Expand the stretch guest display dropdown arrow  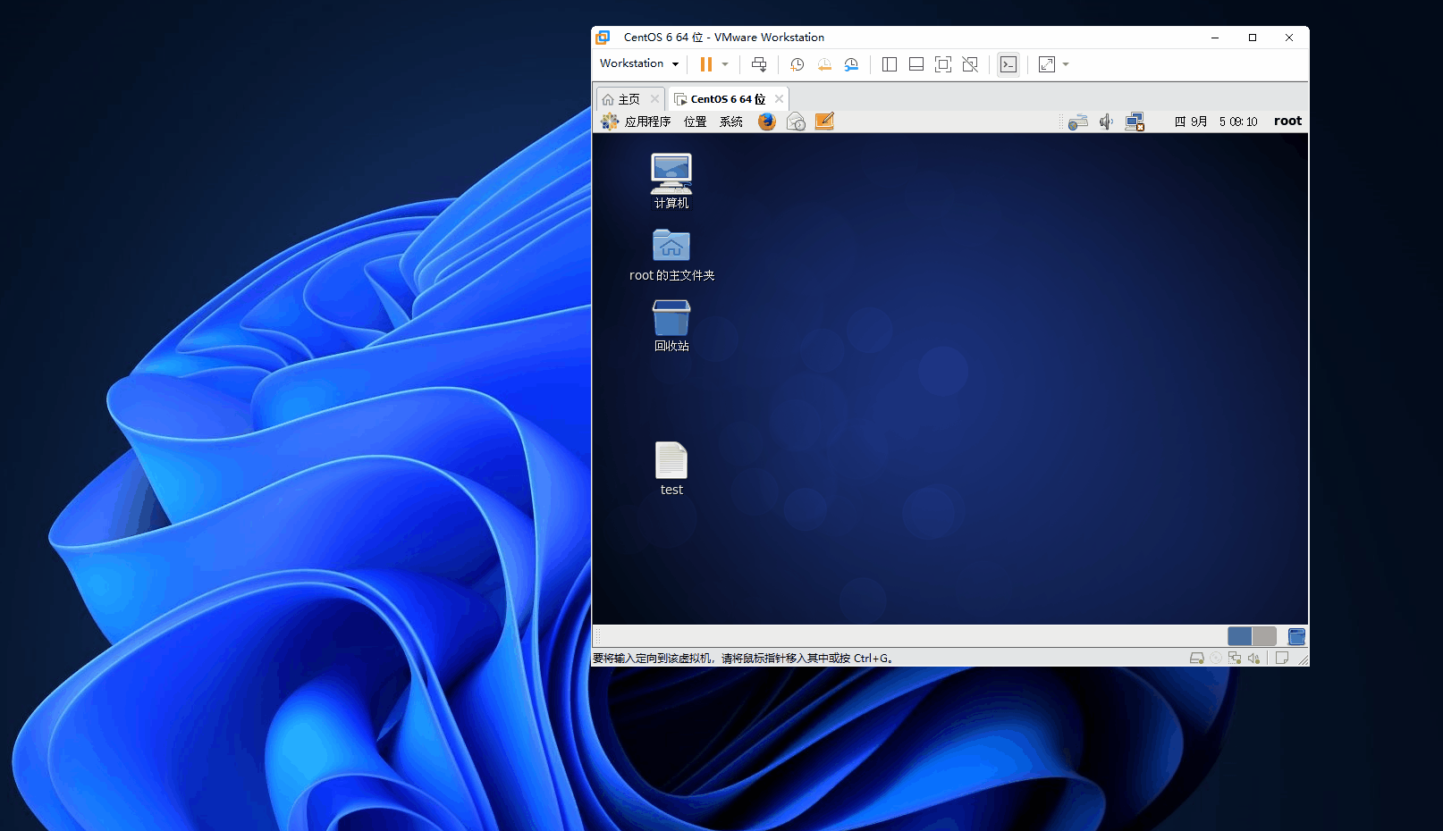pos(1066,64)
